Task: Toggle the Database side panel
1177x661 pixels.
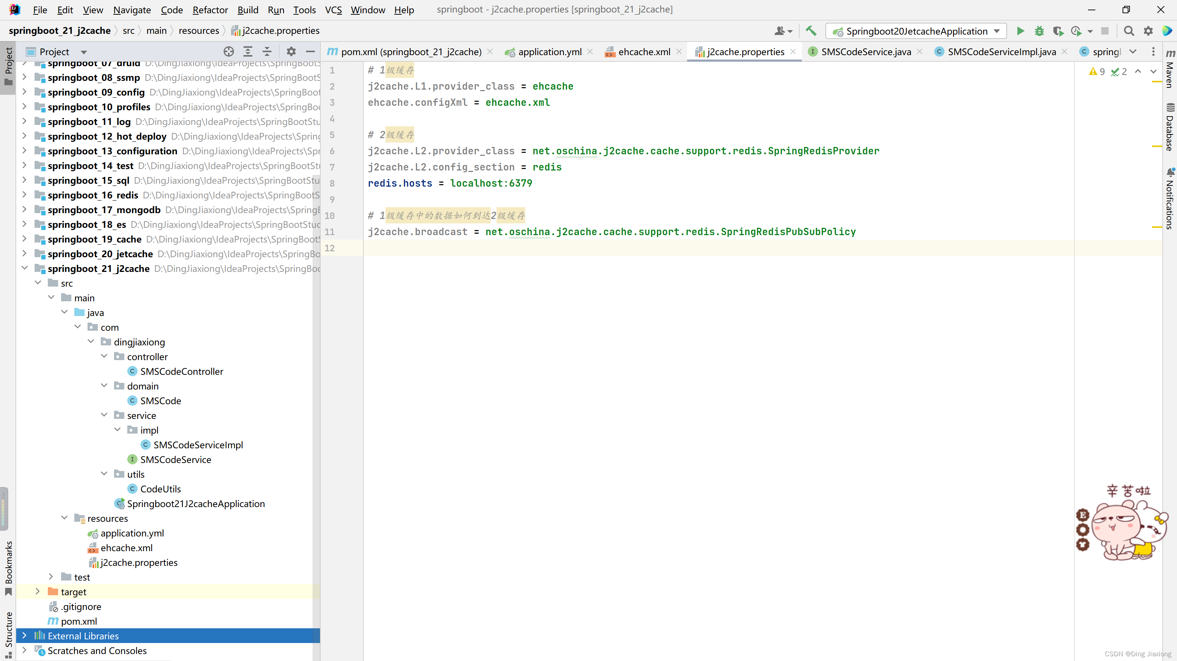Action: [x=1169, y=127]
